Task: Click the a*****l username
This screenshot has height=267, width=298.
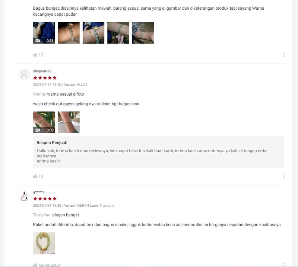Action: pyautogui.click(x=38, y=192)
